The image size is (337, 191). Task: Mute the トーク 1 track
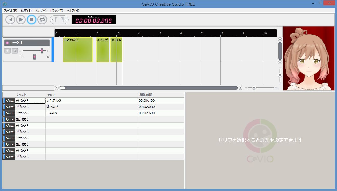click(x=15, y=51)
